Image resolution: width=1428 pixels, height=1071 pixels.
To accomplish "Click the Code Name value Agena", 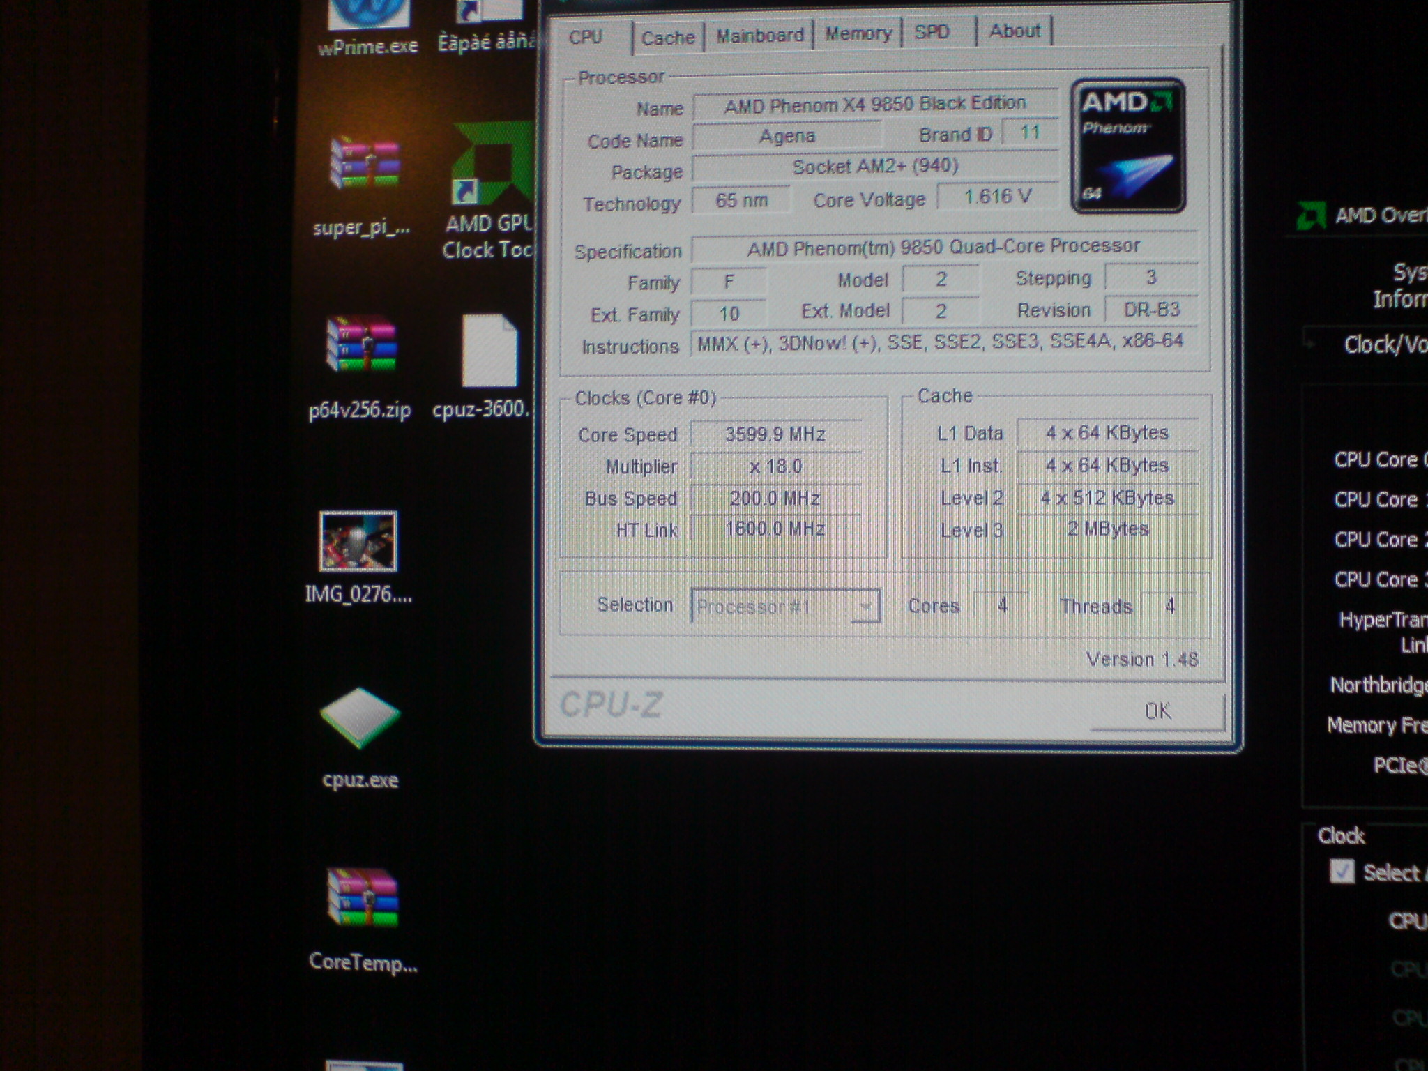I will [787, 135].
